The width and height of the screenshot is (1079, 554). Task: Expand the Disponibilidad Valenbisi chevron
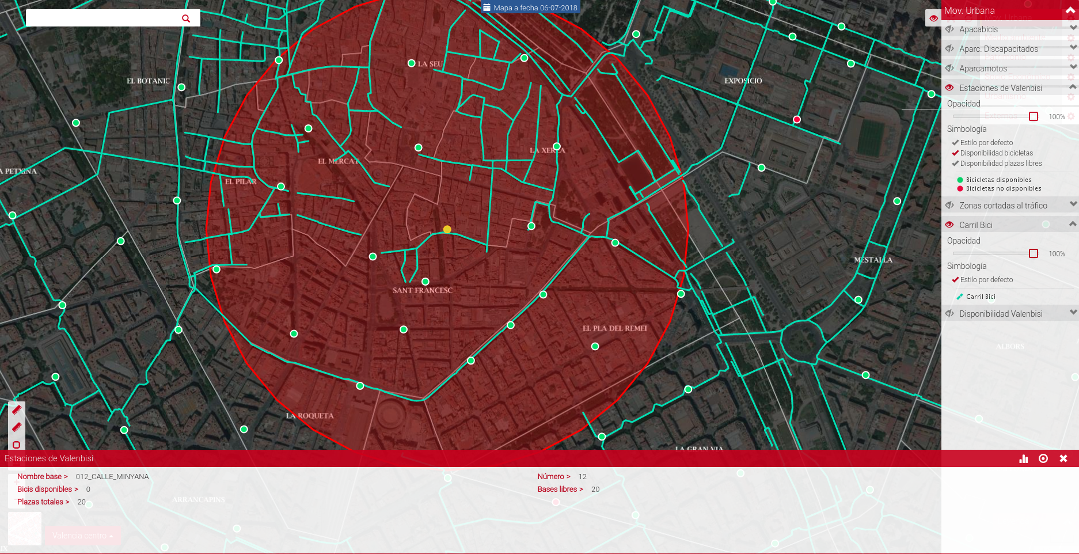(1073, 312)
